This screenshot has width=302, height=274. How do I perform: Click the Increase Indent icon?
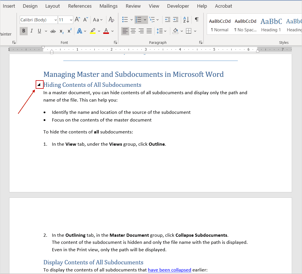[x=175, y=19]
